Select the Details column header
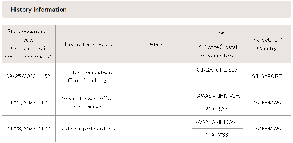This screenshot has width=293, height=143. pyautogui.click(x=155, y=44)
